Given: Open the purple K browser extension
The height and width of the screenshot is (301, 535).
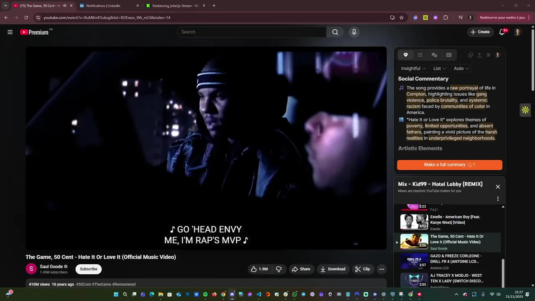Looking at the screenshot, I should [436, 18].
